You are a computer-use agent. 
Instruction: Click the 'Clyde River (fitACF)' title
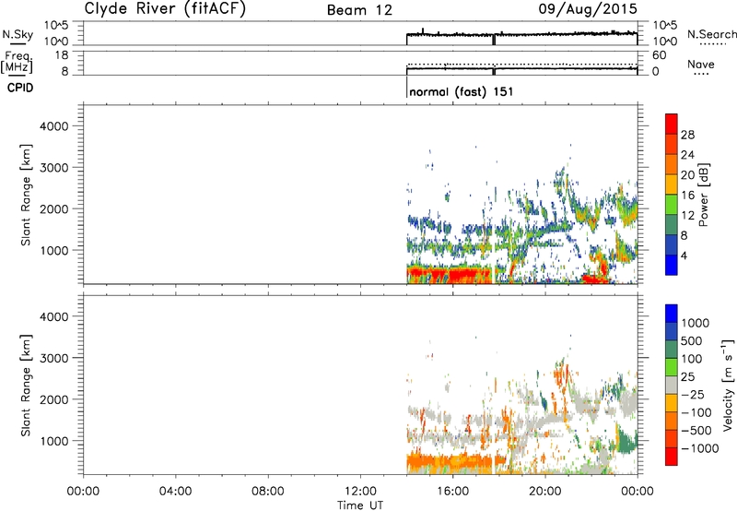coord(165,9)
